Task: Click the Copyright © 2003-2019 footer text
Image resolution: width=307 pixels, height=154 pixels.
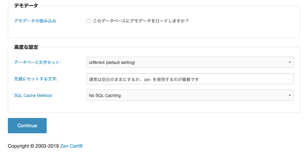Action: pyautogui.click(x=33, y=146)
